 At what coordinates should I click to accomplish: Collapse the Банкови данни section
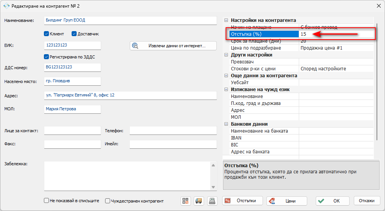226,124
